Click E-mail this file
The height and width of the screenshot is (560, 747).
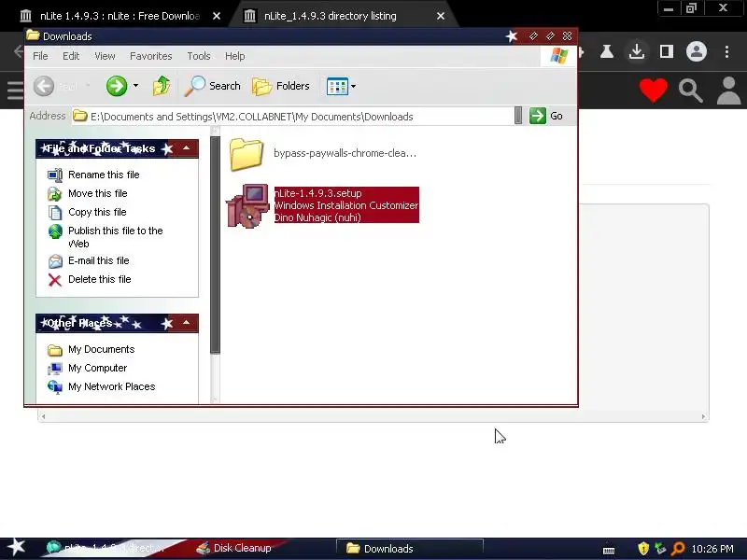pos(99,260)
